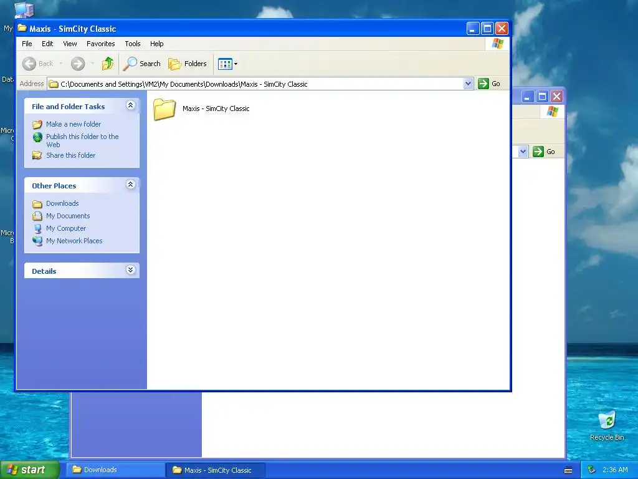Click Go in the background Downloads window
Screen dimensions: 638x479
click(544, 152)
